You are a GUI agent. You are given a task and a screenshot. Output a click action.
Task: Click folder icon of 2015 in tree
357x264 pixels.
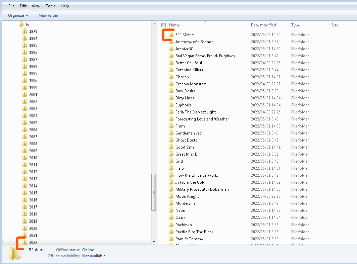[x=25, y=193]
